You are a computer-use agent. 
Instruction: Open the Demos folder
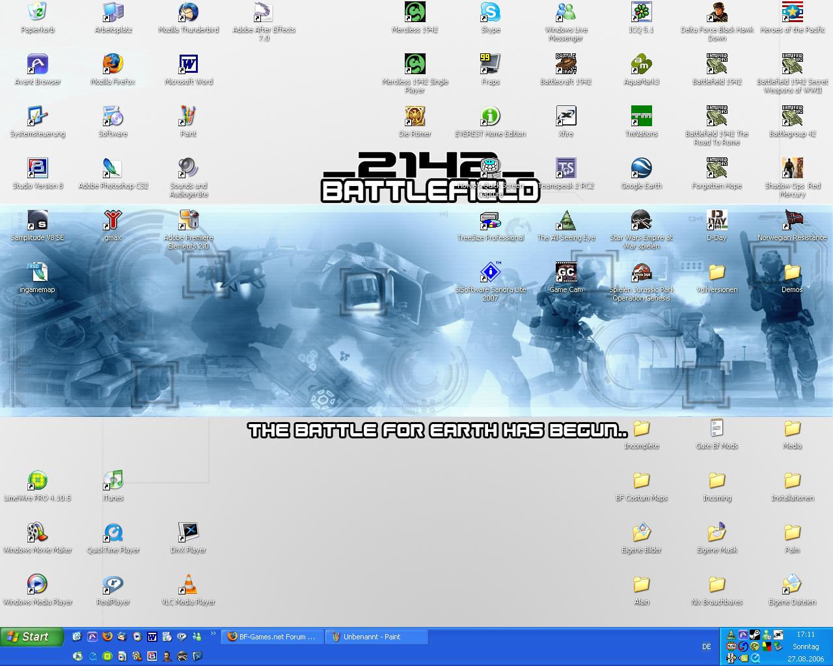[x=793, y=272]
